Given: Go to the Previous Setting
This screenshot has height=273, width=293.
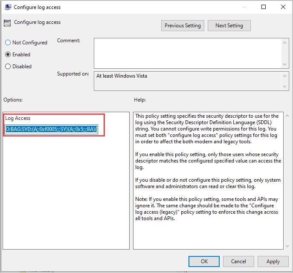Looking at the screenshot, I should point(183,26).
